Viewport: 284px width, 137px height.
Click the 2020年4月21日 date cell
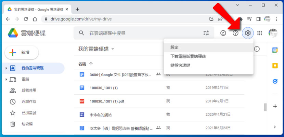(218, 114)
